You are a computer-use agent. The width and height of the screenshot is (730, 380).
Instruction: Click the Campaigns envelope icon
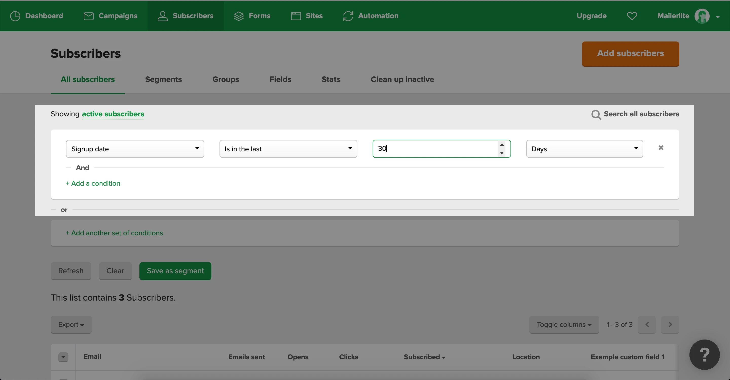click(x=88, y=16)
